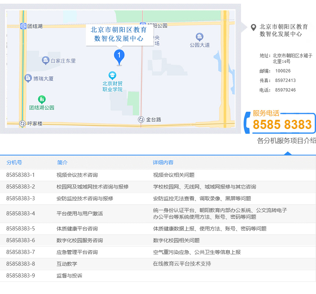Screen dimensions: 316x294
Task: Click the 博瑞大厦 building icon
Action: [28, 78]
